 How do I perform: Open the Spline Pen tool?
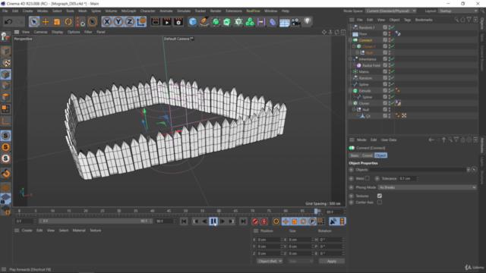tap(204, 22)
